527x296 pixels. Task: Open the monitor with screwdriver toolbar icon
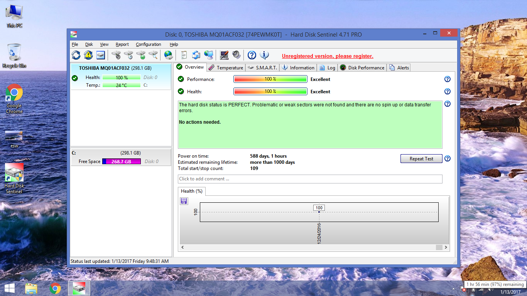tap(224, 55)
